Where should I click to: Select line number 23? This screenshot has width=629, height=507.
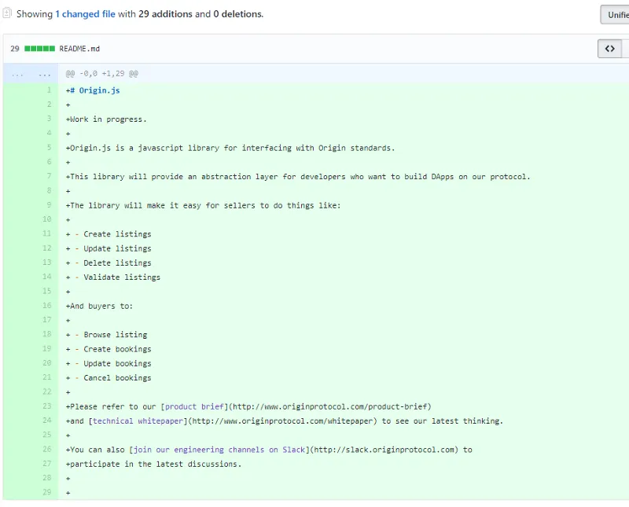click(x=47, y=406)
